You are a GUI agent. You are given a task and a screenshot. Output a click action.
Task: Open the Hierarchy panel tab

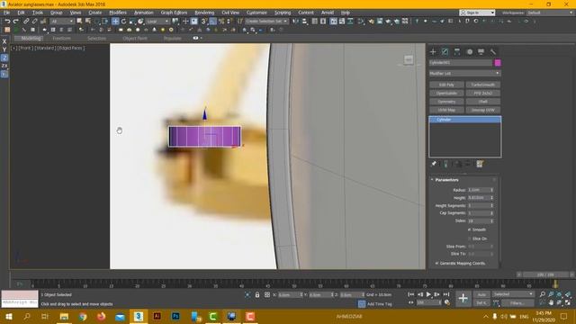(457, 52)
